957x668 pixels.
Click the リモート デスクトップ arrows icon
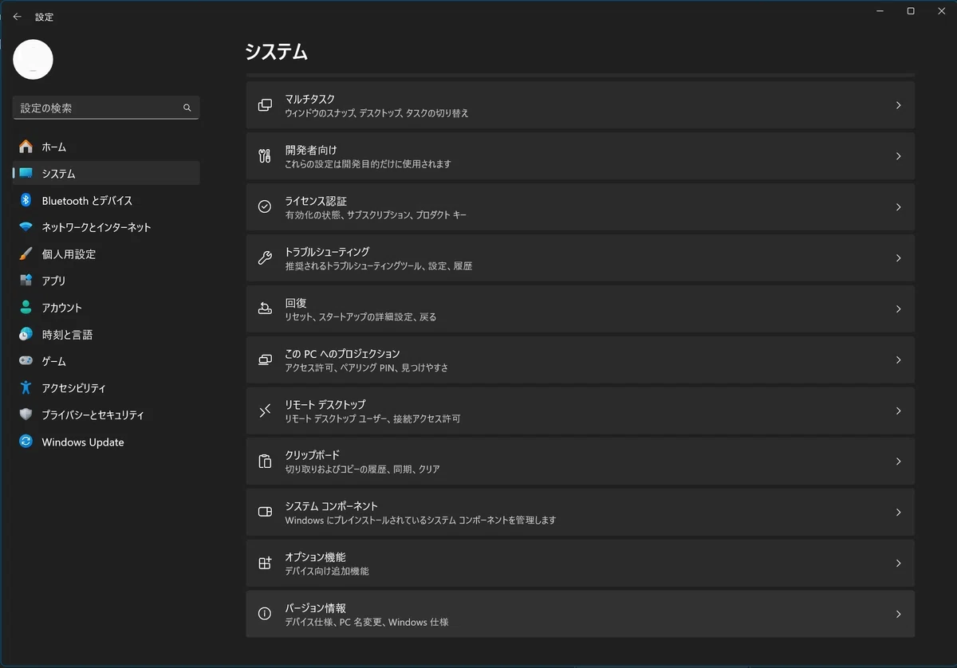tap(265, 411)
